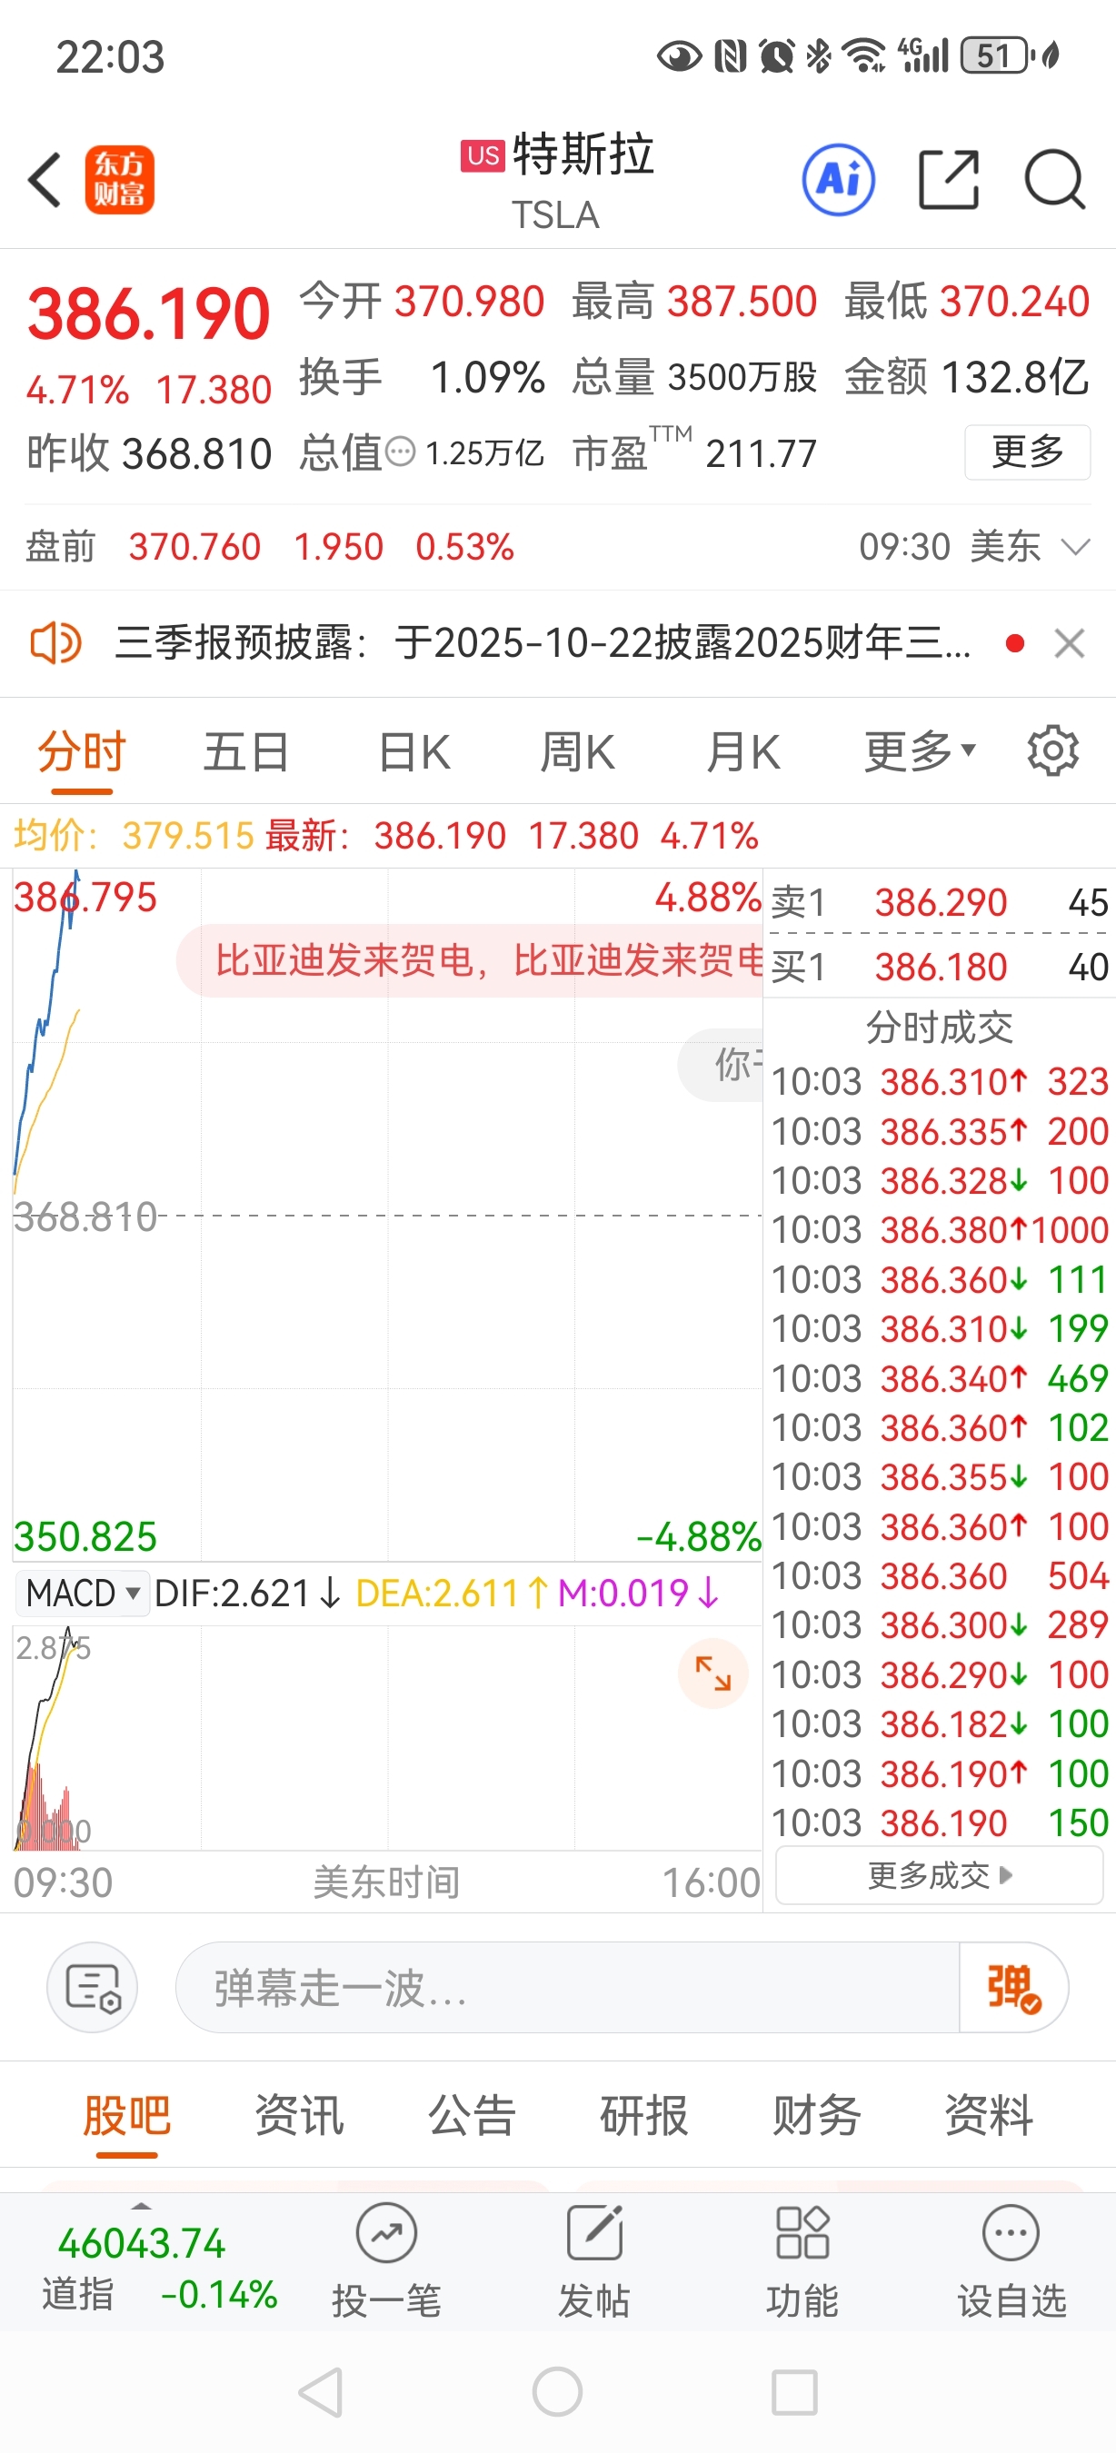
Task: Tap the 分时成交 header
Action: pos(939,1027)
